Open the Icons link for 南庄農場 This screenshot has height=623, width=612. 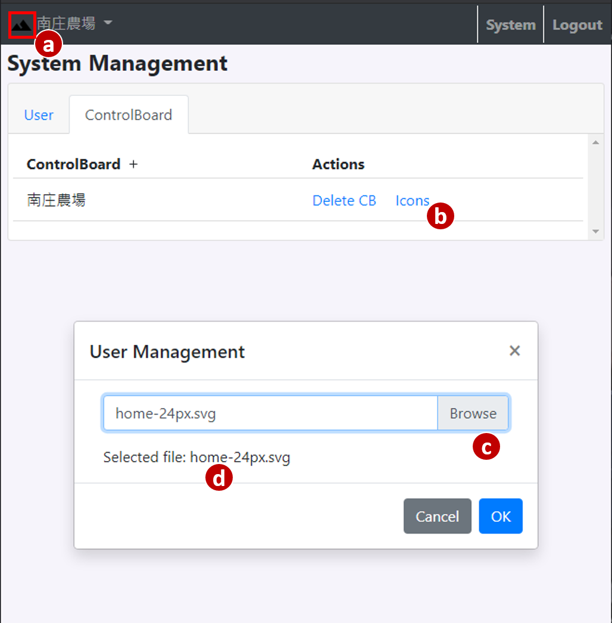point(412,200)
